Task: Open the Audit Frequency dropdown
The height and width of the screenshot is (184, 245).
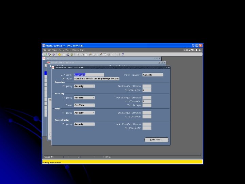Action: (84, 113)
